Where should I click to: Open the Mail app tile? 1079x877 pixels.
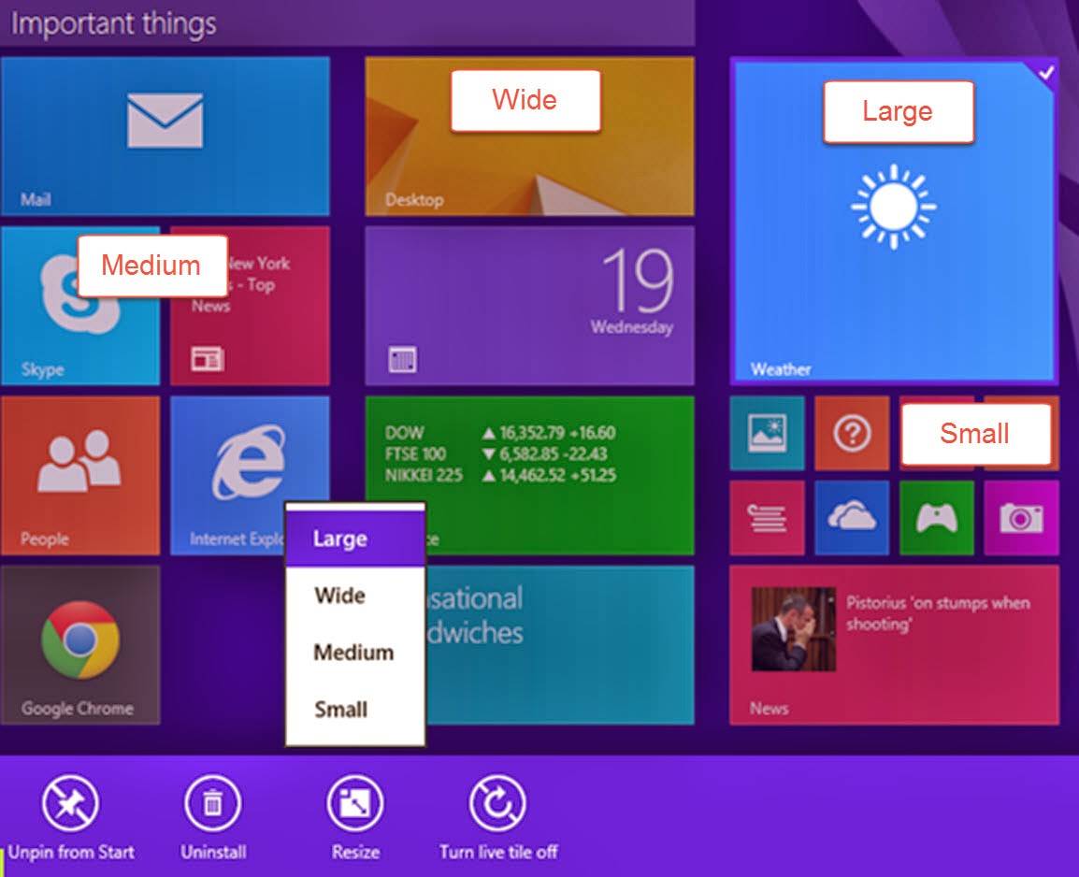(165, 136)
